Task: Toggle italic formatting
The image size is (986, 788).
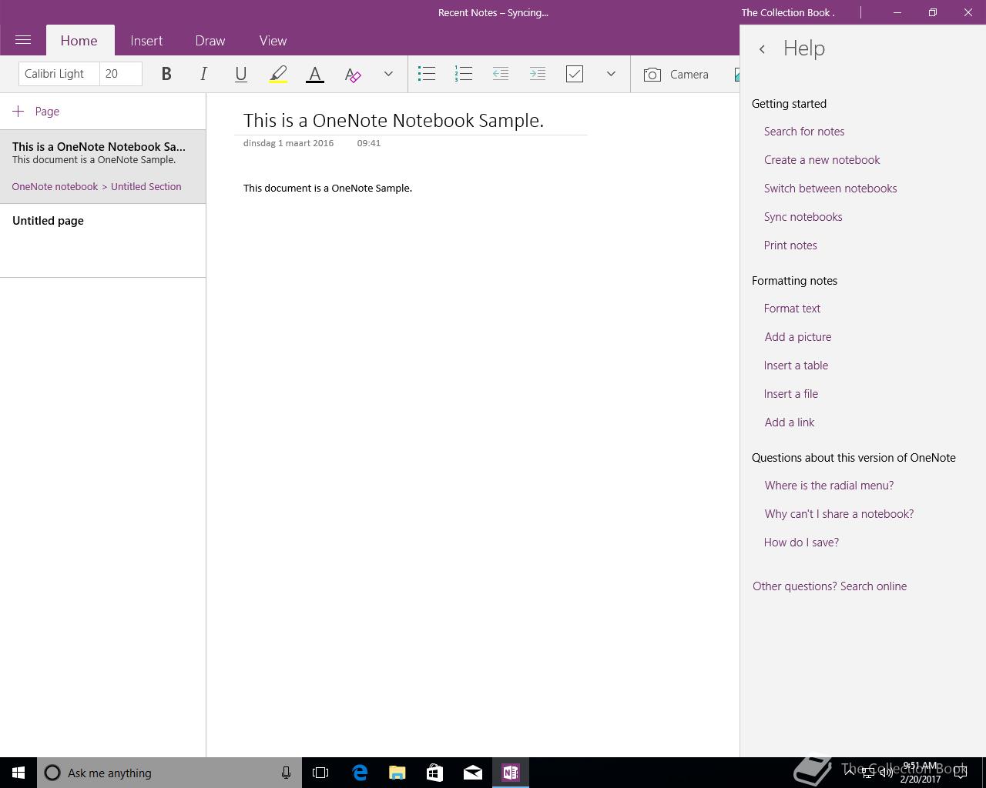Action: [x=203, y=74]
